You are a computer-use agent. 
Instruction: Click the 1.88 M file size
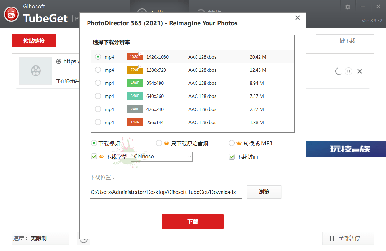click(257, 123)
